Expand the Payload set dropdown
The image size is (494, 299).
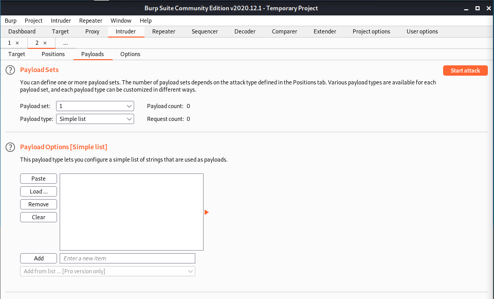pyautogui.click(x=95, y=106)
